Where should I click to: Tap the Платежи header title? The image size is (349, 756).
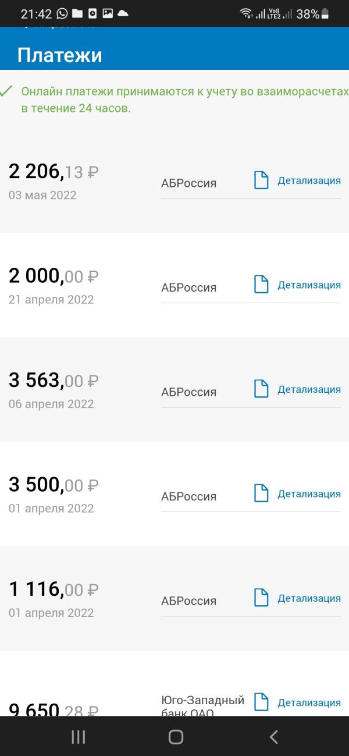[60, 55]
